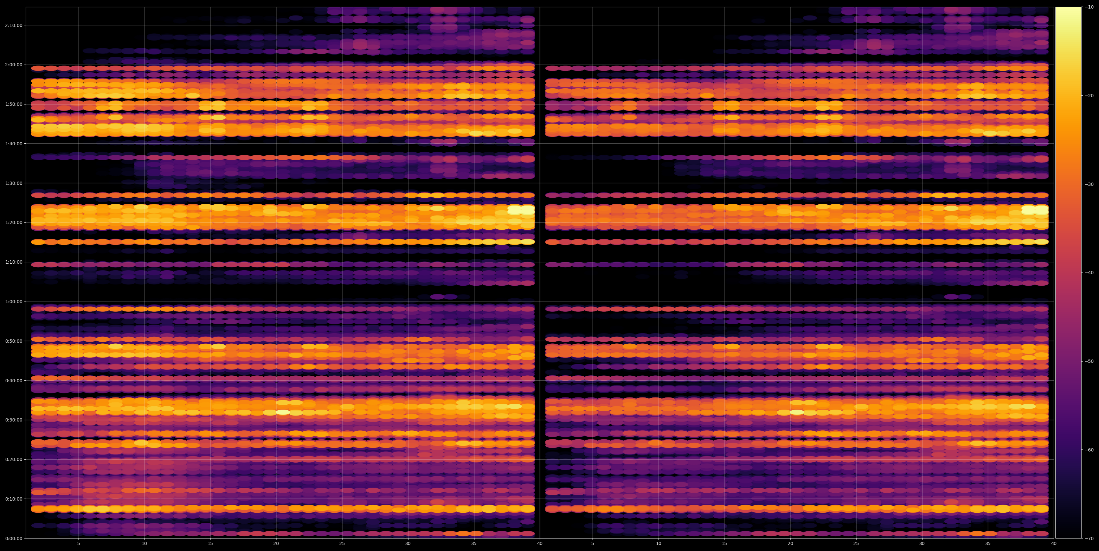Select the 1:00:00 time label
Image resolution: width=1099 pixels, height=551 pixels.
(x=14, y=302)
